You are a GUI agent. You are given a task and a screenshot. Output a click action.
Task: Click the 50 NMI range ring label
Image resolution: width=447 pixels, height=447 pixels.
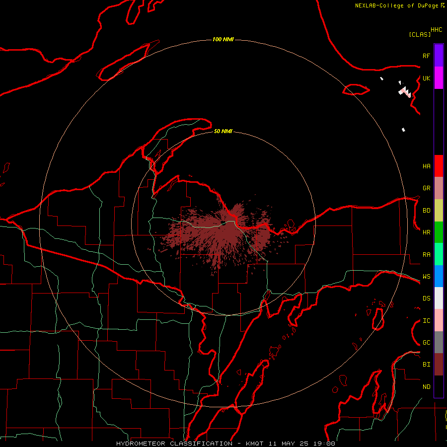point(223,131)
